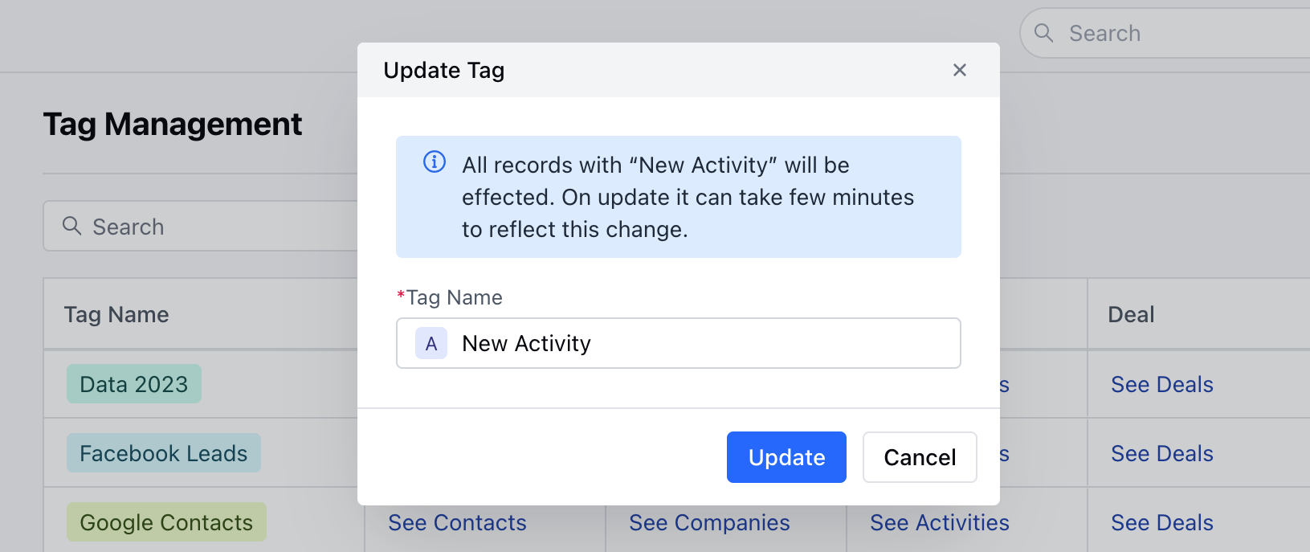
Task: Close the Update Tag dialog
Action: click(x=959, y=70)
